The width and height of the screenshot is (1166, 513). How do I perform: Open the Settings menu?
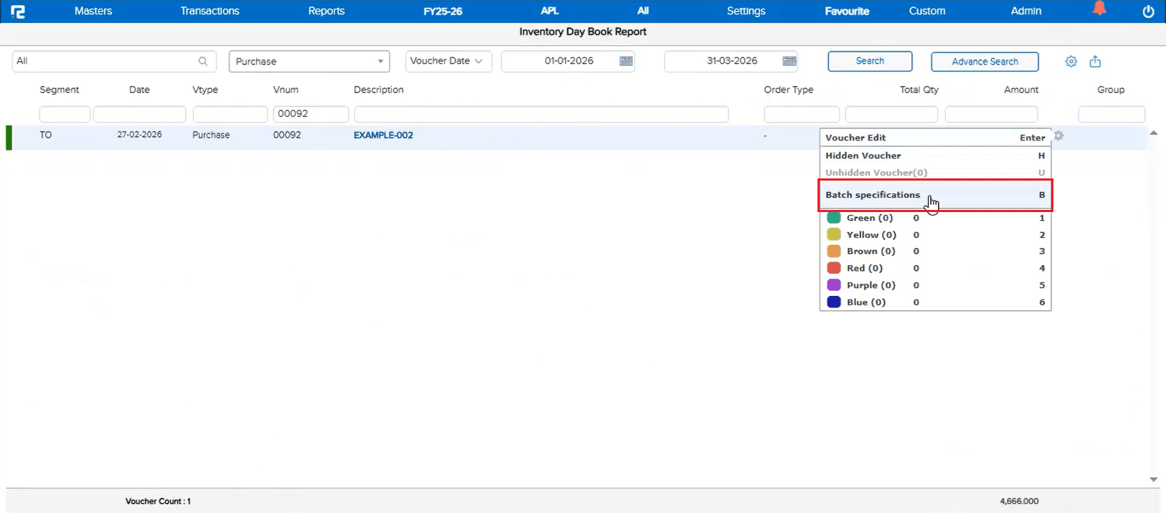pyautogui.click(x=746, y=11)
